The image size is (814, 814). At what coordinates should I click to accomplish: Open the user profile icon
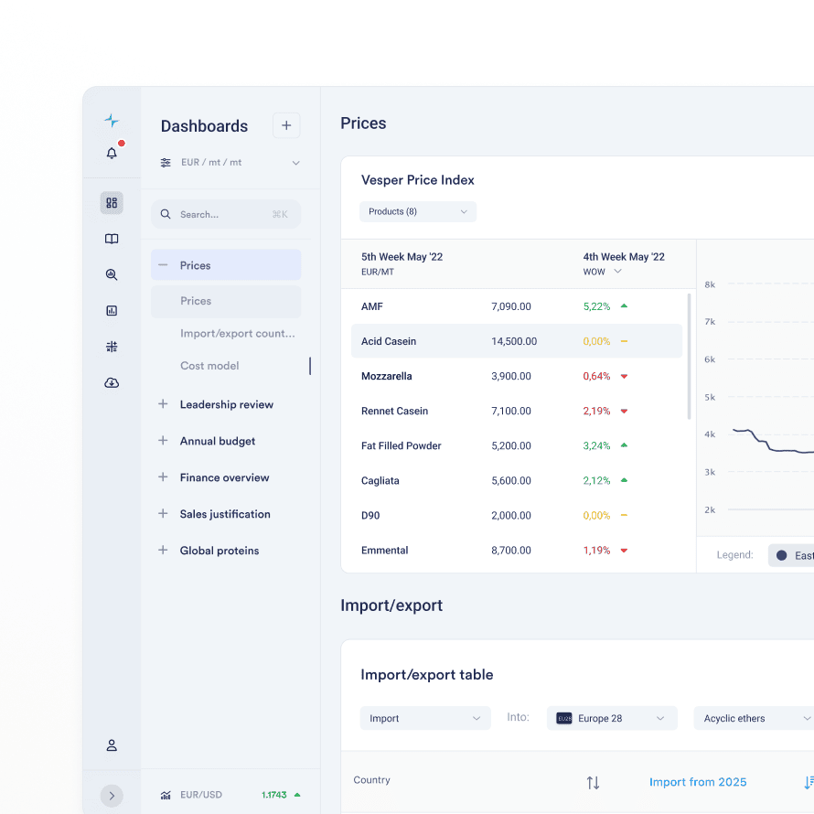tap(112, 745)
